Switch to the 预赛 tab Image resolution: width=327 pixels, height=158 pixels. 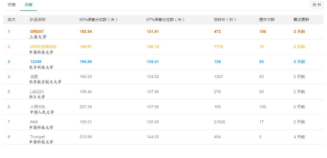click(11, 5)
